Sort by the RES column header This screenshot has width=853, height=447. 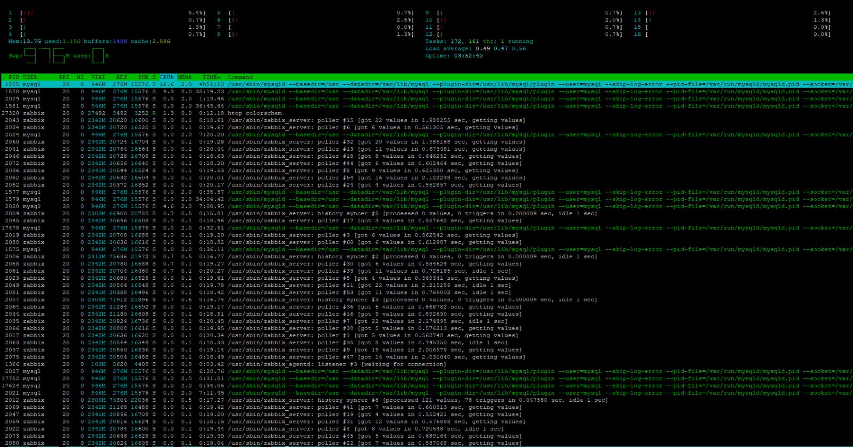tap(122, 77)
